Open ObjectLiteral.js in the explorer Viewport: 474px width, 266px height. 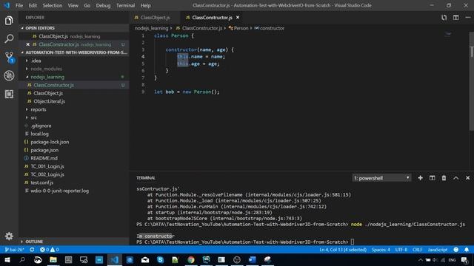click(x=50, y=101)
